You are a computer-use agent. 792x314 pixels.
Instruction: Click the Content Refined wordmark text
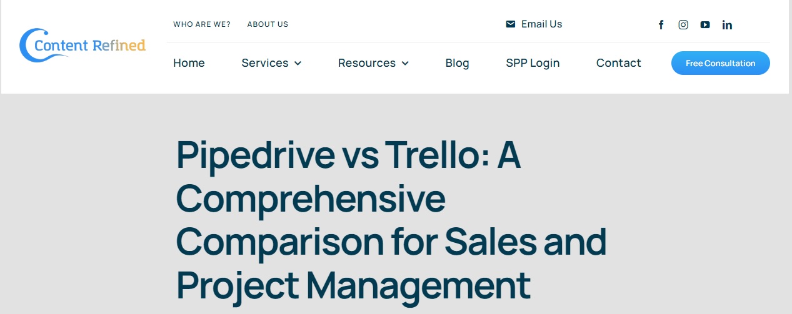pyautogui.click(x=90, y=46)
